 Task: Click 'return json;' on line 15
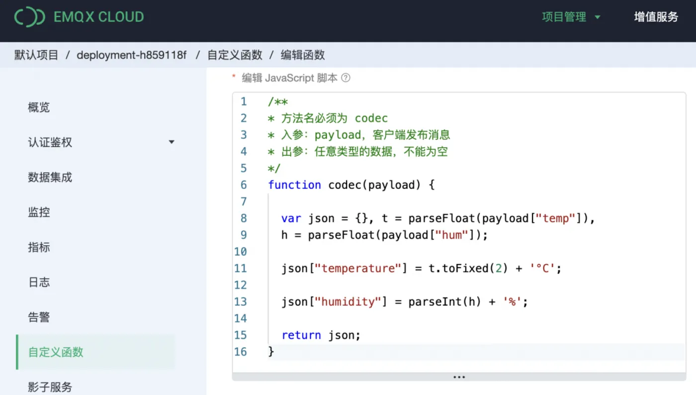point(321,335)
